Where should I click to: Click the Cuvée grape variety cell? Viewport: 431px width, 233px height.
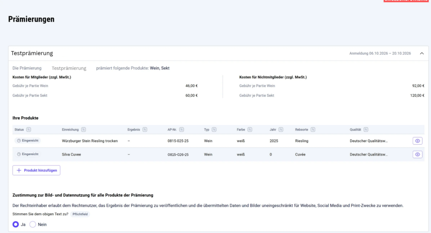300,154
